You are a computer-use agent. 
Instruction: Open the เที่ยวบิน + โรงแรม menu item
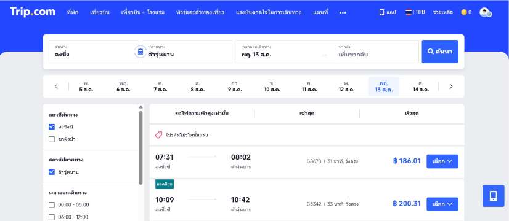point(143,12)
